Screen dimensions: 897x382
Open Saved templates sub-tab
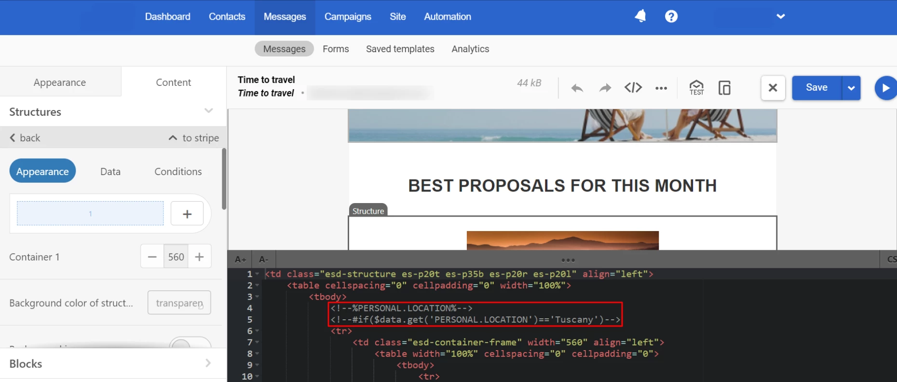pos(400,49)
